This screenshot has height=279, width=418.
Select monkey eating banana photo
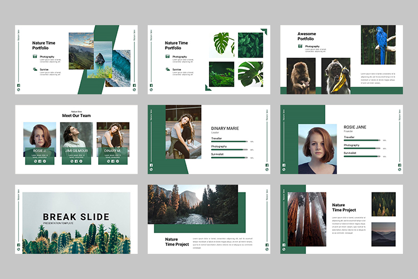point(336,76)
